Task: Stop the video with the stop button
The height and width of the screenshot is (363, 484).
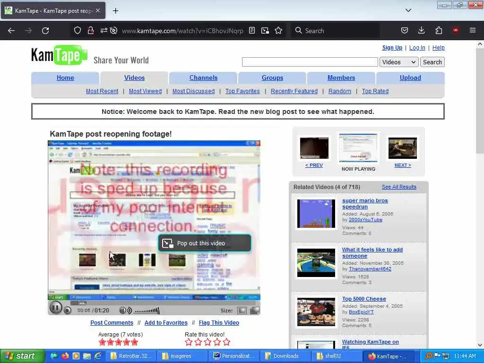Action: tap(68, 311)
